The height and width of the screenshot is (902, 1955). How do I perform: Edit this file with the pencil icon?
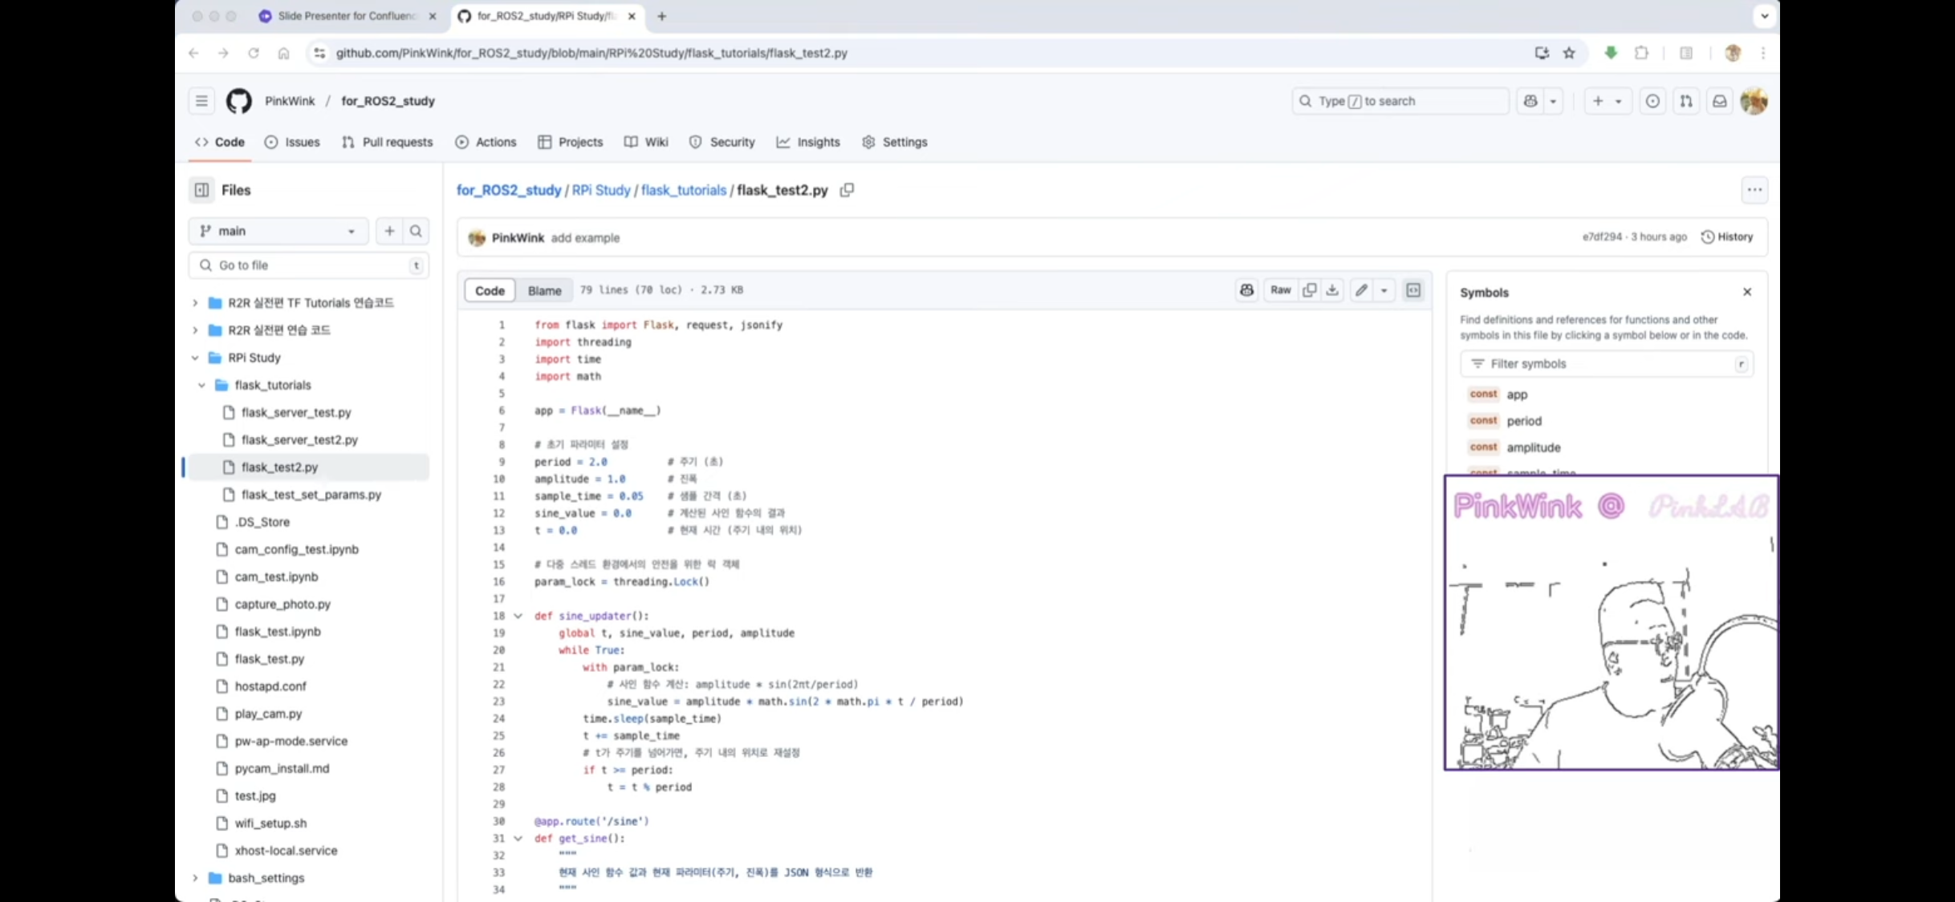click(x=1361, y=290)
